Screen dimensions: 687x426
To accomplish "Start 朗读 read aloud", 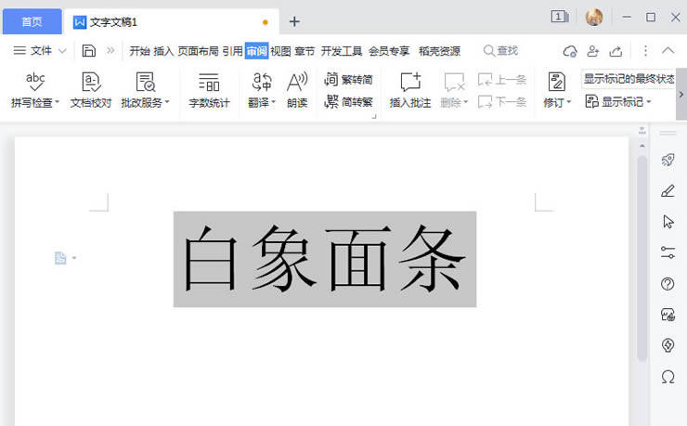I will tap(297, 90).
